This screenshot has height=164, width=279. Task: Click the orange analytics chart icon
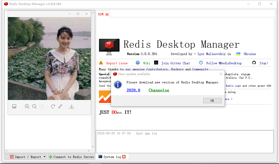105,97
